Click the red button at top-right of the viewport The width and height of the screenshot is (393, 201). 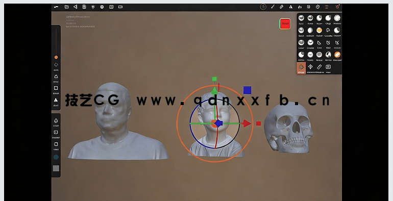285,23
